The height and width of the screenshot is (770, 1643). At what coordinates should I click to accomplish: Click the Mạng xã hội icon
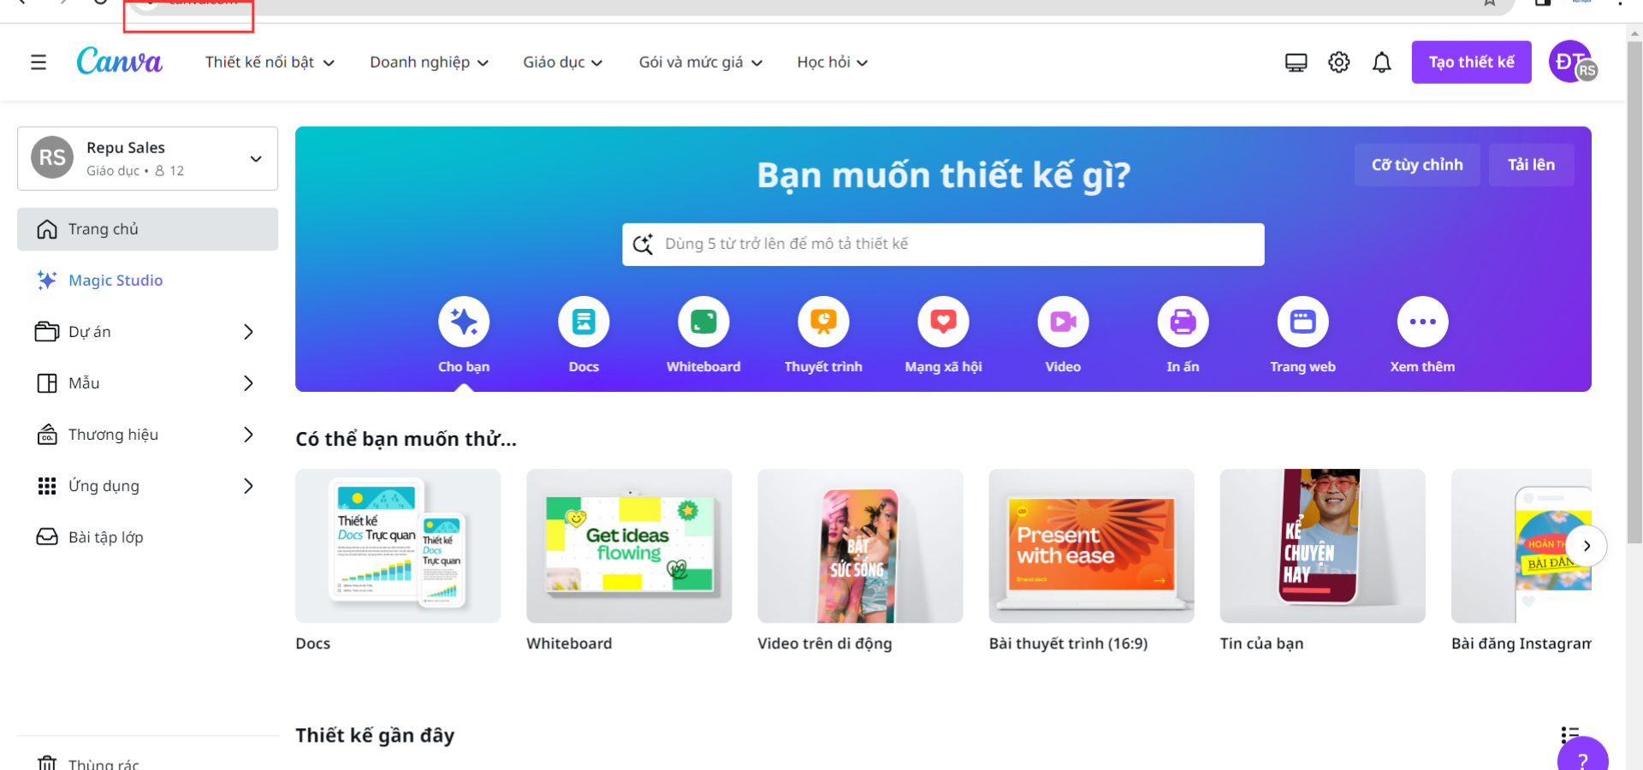click(943, 323)
